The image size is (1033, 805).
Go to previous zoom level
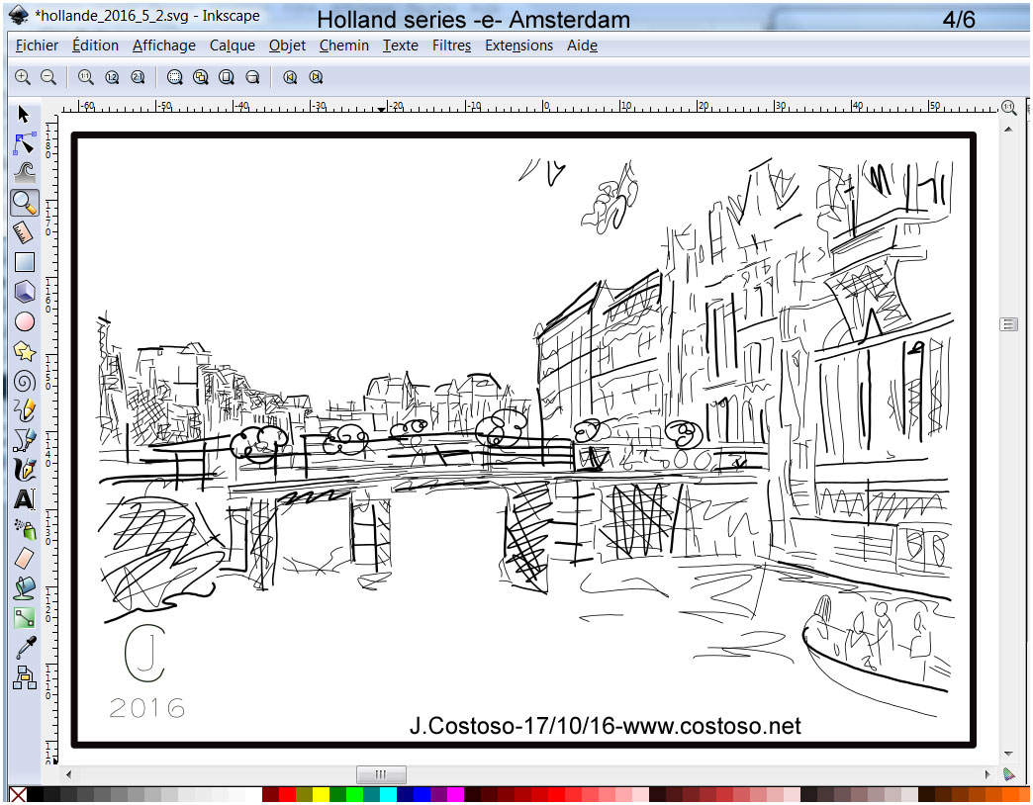[x=290, y=77]
